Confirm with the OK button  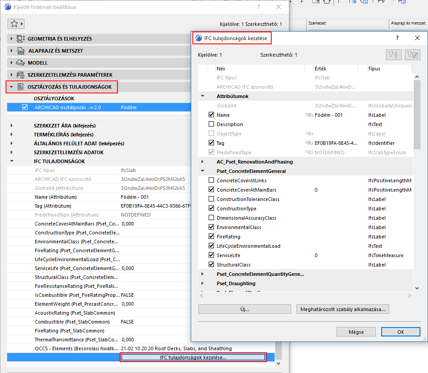[x=400, y=332]
